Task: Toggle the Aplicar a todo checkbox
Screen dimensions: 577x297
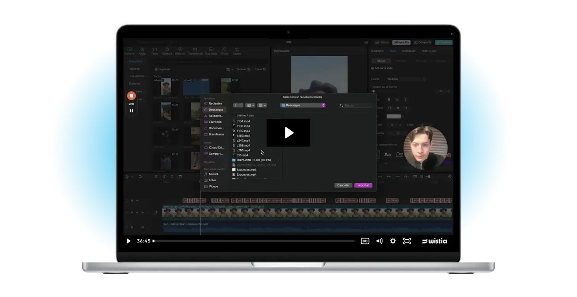Action: [372, 68]
